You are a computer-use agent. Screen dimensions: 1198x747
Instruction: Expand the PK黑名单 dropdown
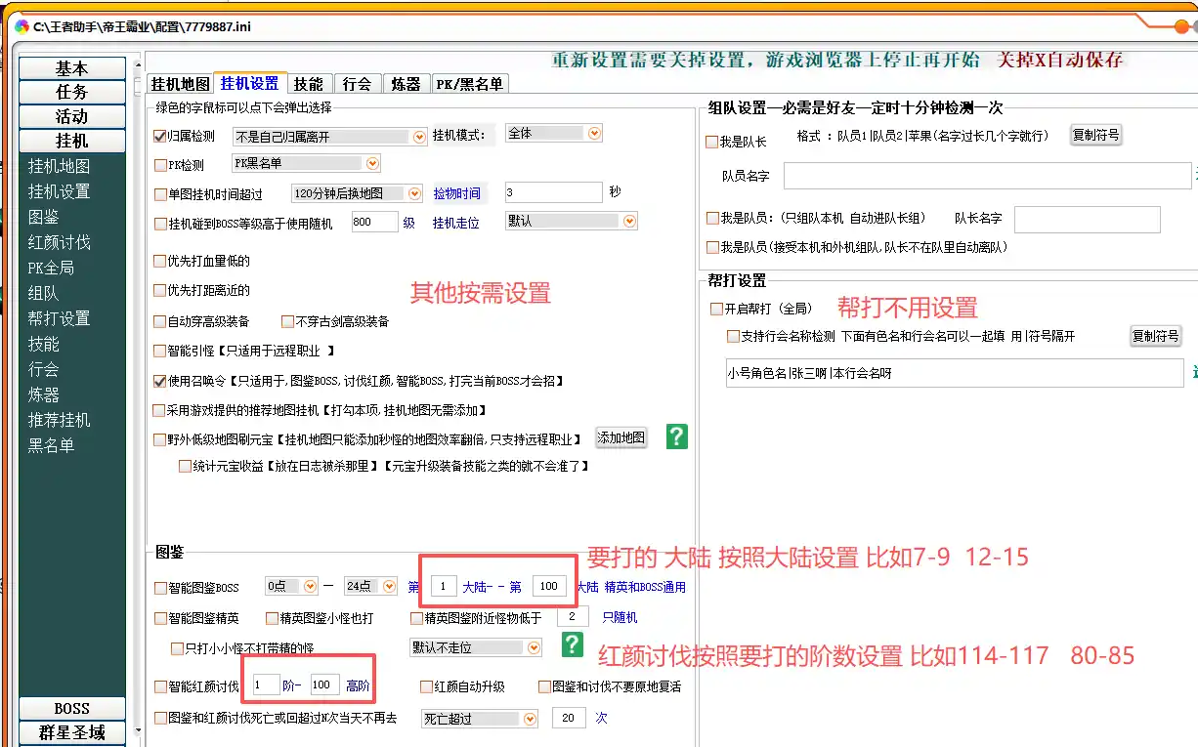(x=371, y=163)
